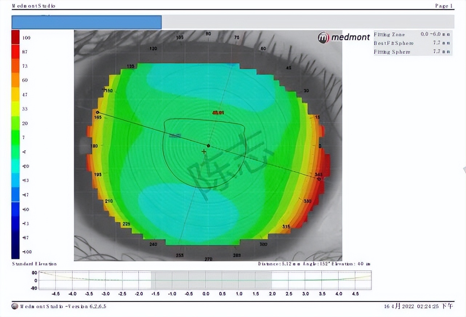Click the black cross marker near map center
The height and width of the screenshot is (317, 466).
click(204, 152)
